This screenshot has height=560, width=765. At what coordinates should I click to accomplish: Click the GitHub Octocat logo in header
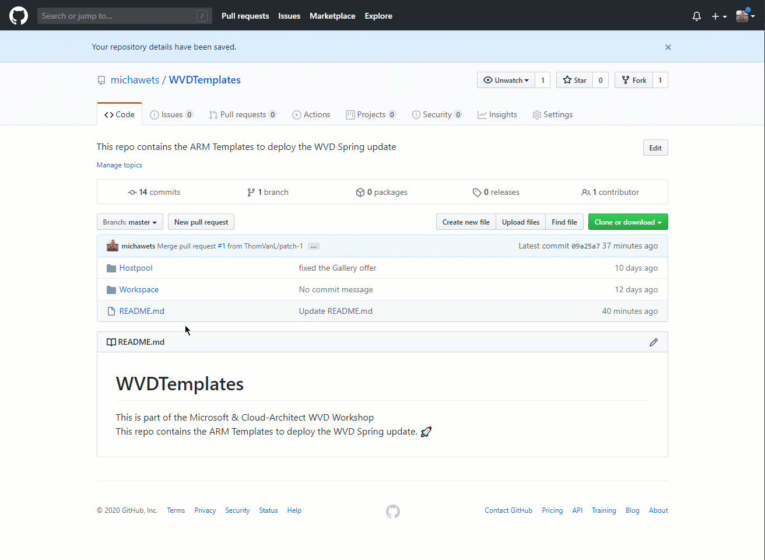19,16
